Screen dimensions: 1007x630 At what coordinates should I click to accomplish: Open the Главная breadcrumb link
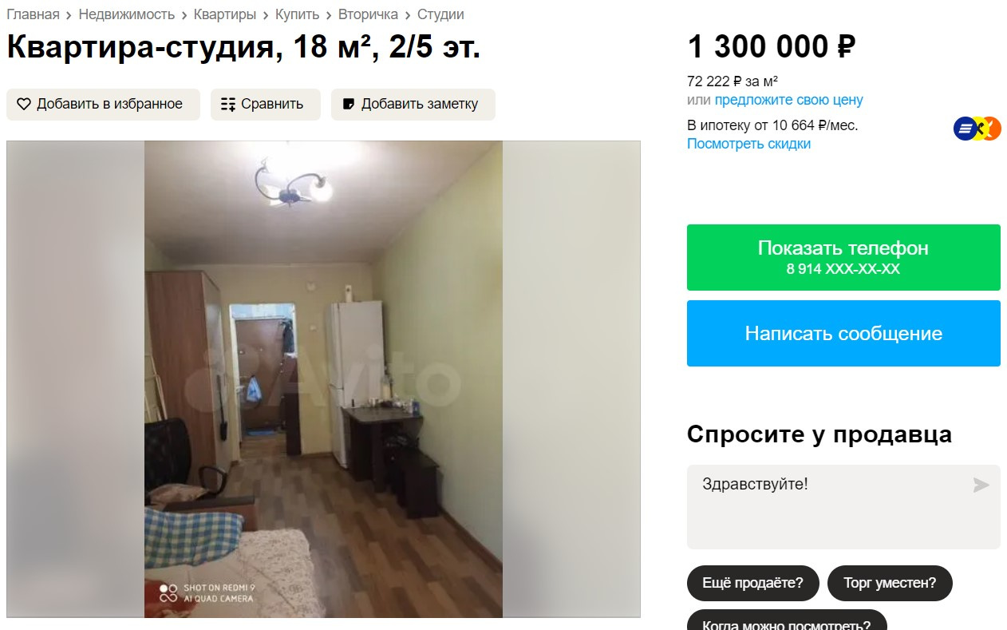pos(34,14)
